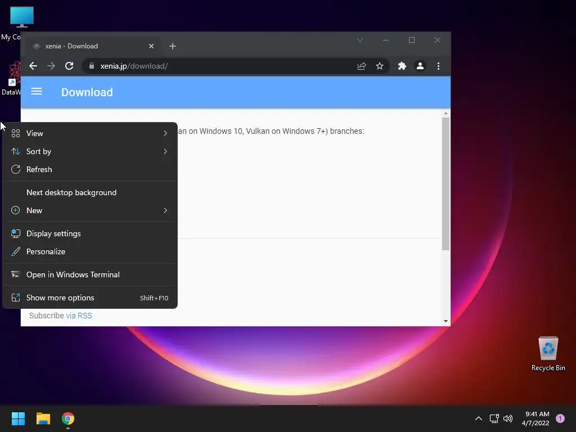Choose Personalize in the context menu
Screen dimensions: 576x432
90,251
